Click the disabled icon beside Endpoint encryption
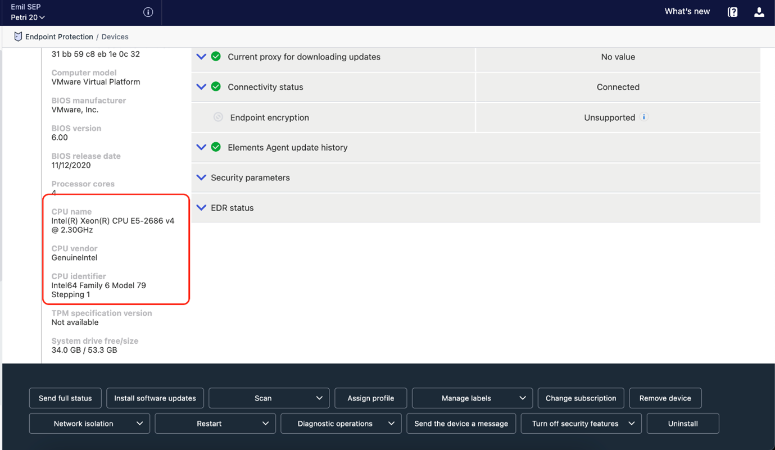The height and width of the screenshot is (450, 775). pos(218,117)
